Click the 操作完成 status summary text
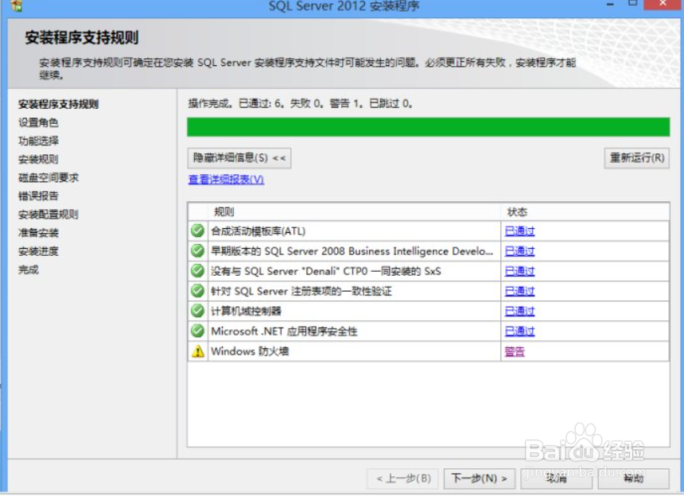Screen dimensions: 684x496 coord(300,103)
